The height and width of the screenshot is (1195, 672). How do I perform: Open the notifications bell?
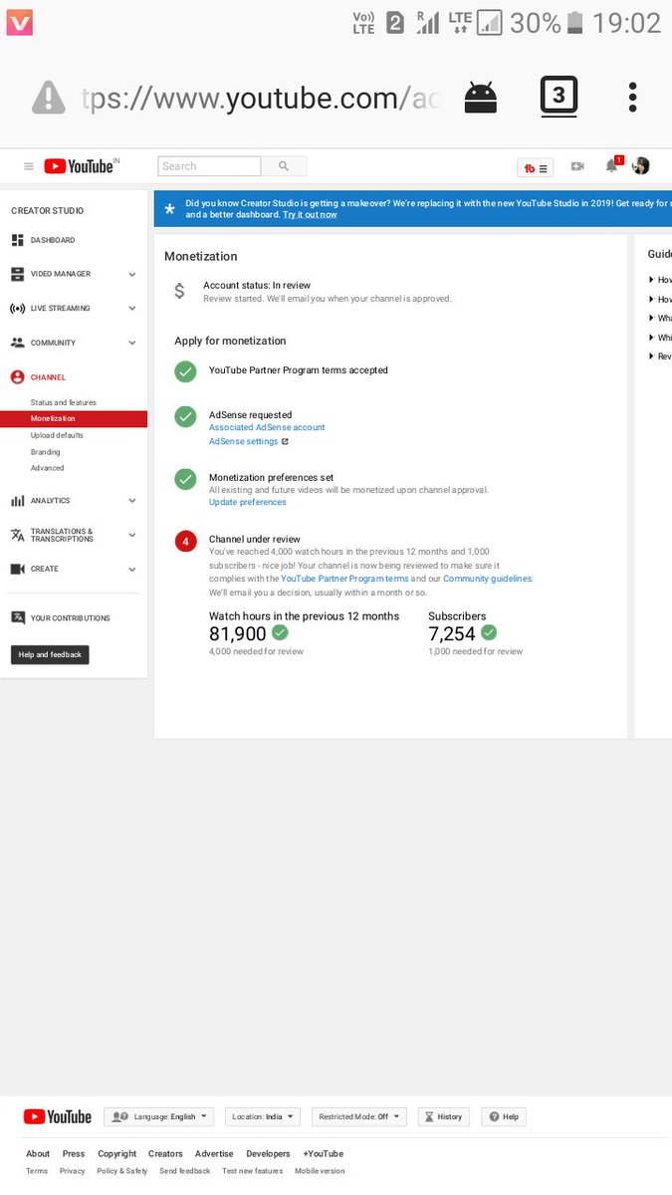[x=612, y=165]
